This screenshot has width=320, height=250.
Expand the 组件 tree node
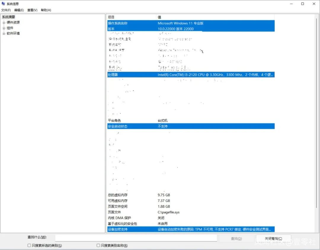click(4, 28)
